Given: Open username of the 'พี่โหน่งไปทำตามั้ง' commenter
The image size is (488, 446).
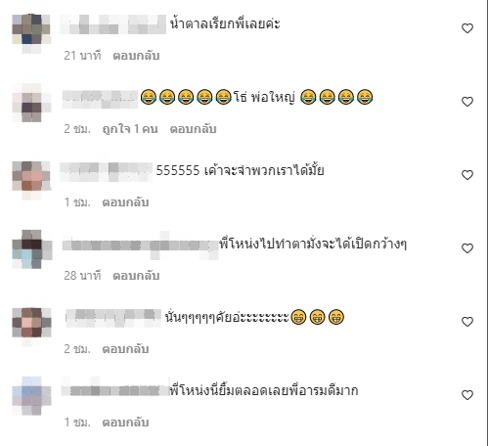Looking at the screenshot, I should coord(140,245).
